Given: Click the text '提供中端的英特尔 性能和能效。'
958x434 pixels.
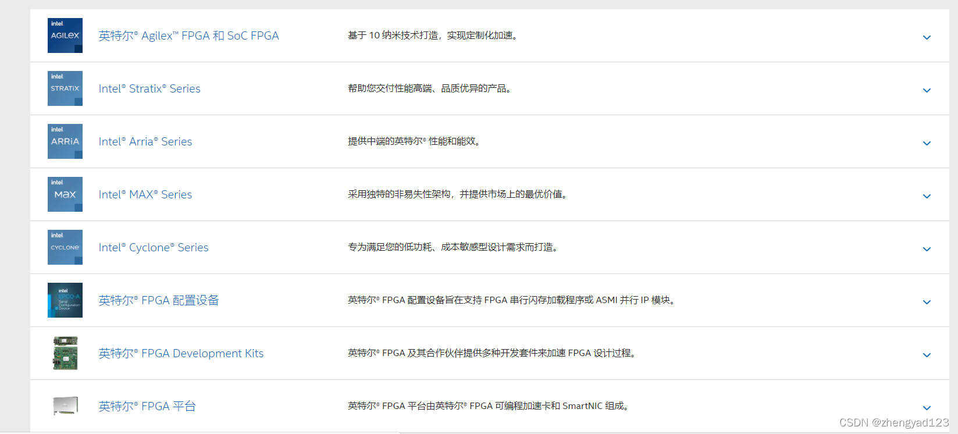Looking at the screenshot, I should [414, 141].
